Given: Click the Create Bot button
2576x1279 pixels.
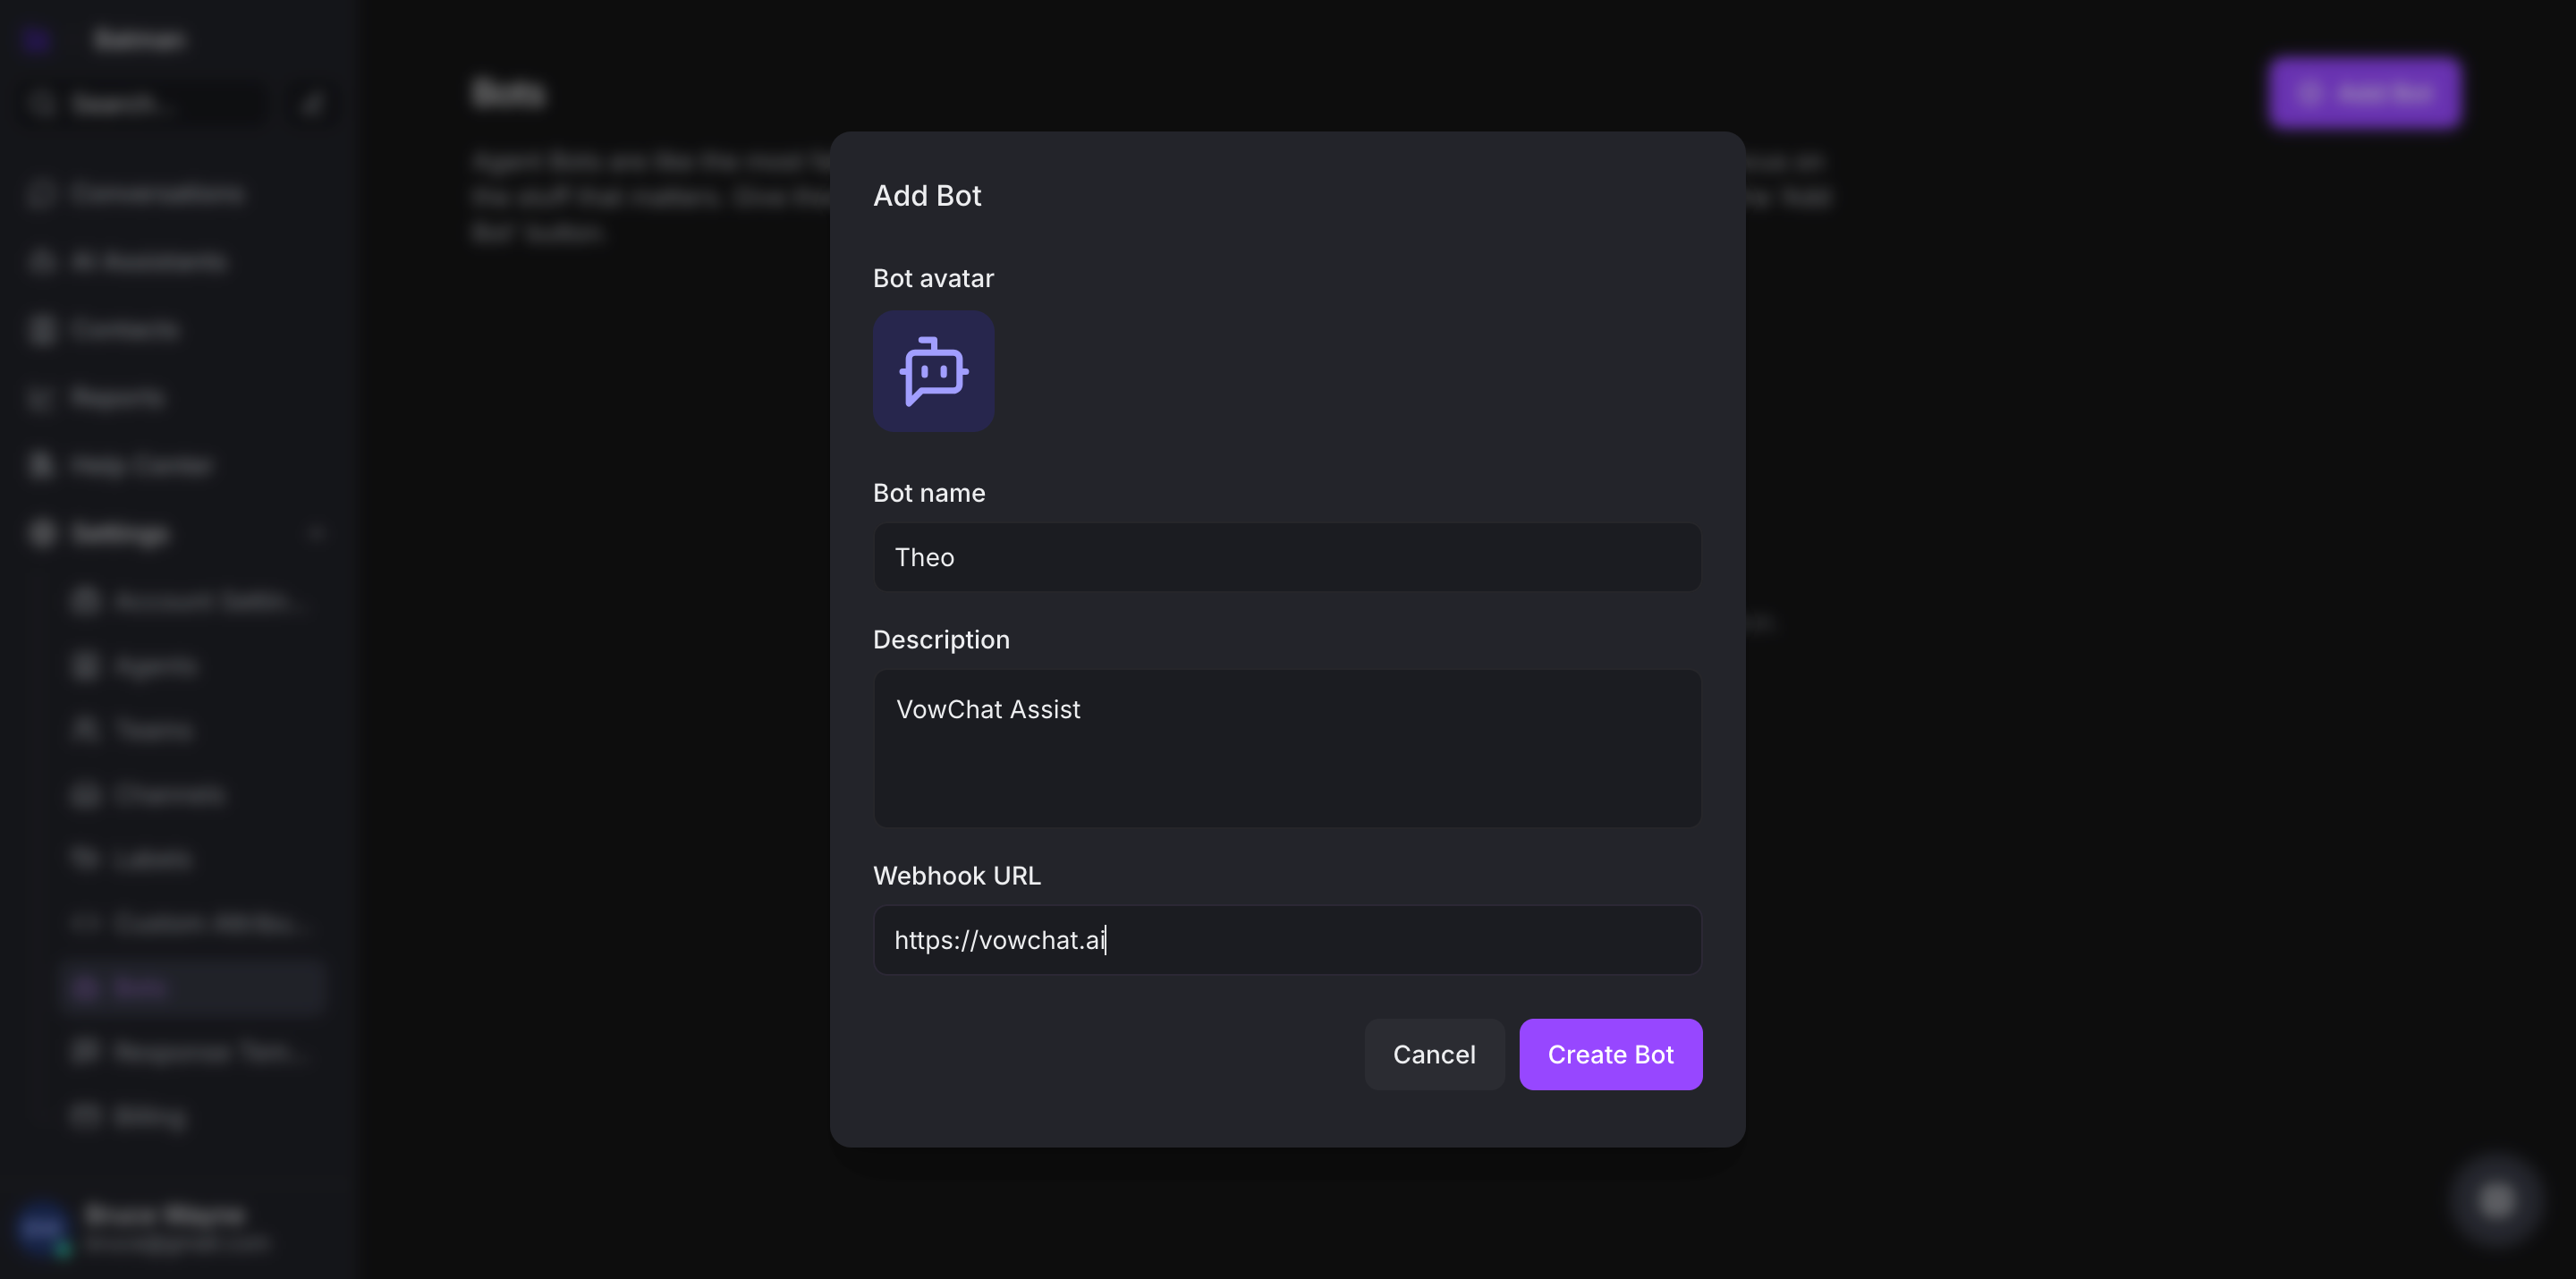Looking at the screenshot, I should [x=1609, y=1054].
